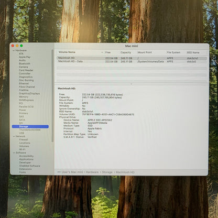Image resolution: width=218 pixels, height=218 pixels.
Task: Open Wi-Fi under Network
Action: tap(22, 149)
